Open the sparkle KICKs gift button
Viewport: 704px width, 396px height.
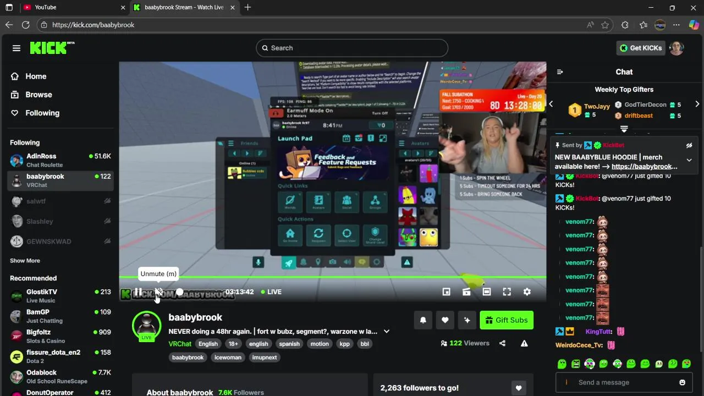467,320
